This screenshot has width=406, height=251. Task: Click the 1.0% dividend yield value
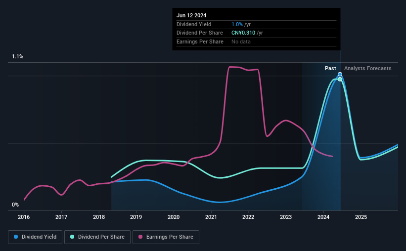coord(237,24)
